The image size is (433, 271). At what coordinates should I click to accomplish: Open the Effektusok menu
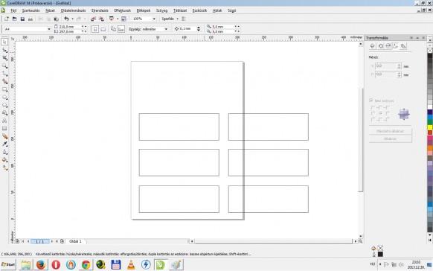click(x=122, y=10)
